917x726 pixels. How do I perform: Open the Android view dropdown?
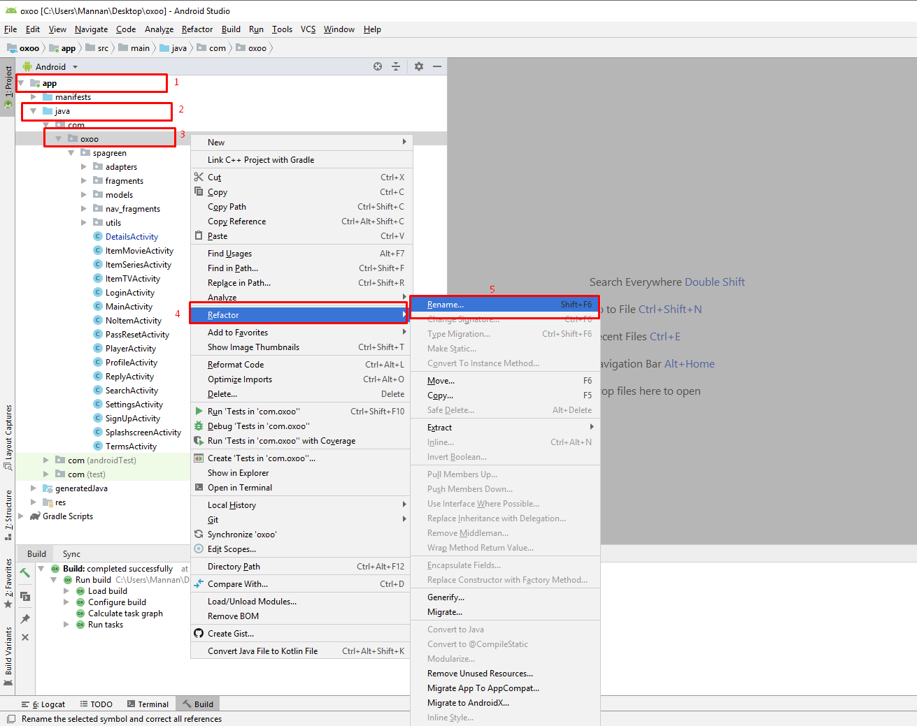(x=75, y=67)
